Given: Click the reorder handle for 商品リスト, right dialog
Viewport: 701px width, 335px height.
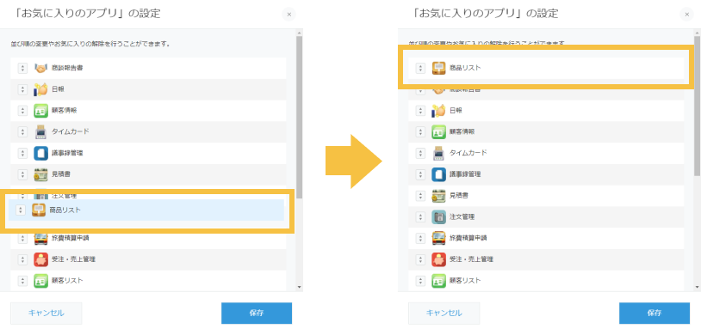Looking at the screenshot, I should tap(420, 68).
